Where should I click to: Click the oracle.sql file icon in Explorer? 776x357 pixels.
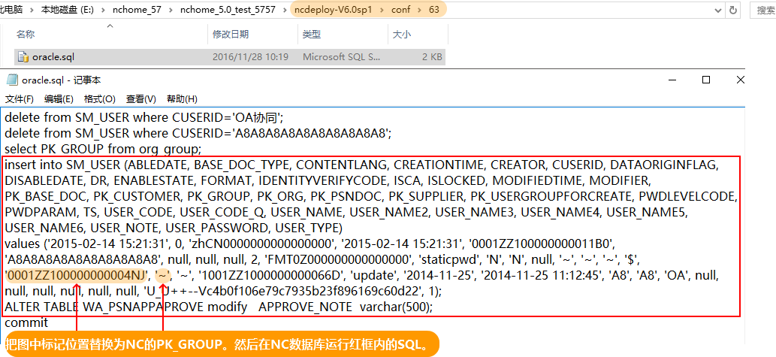pyautogui.click(x=23, y=56)
